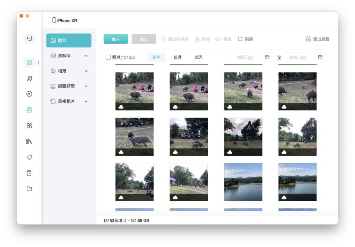Click the 導入 import button
Screen dimensions: 355x247
[x=116, y=39]
